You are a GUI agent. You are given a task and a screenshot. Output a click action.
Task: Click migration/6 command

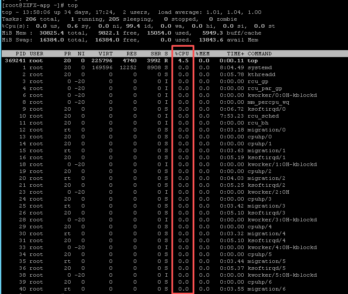[x=267, y=289]
